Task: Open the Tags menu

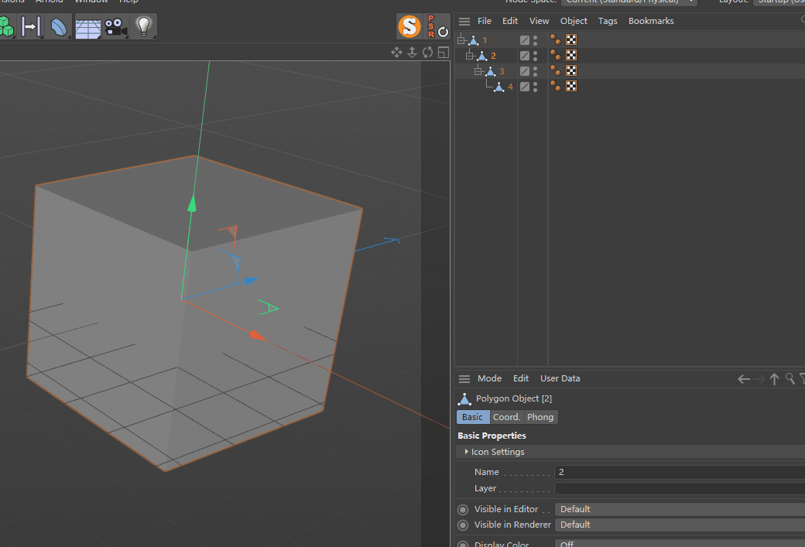Action: tap(608, 21)
